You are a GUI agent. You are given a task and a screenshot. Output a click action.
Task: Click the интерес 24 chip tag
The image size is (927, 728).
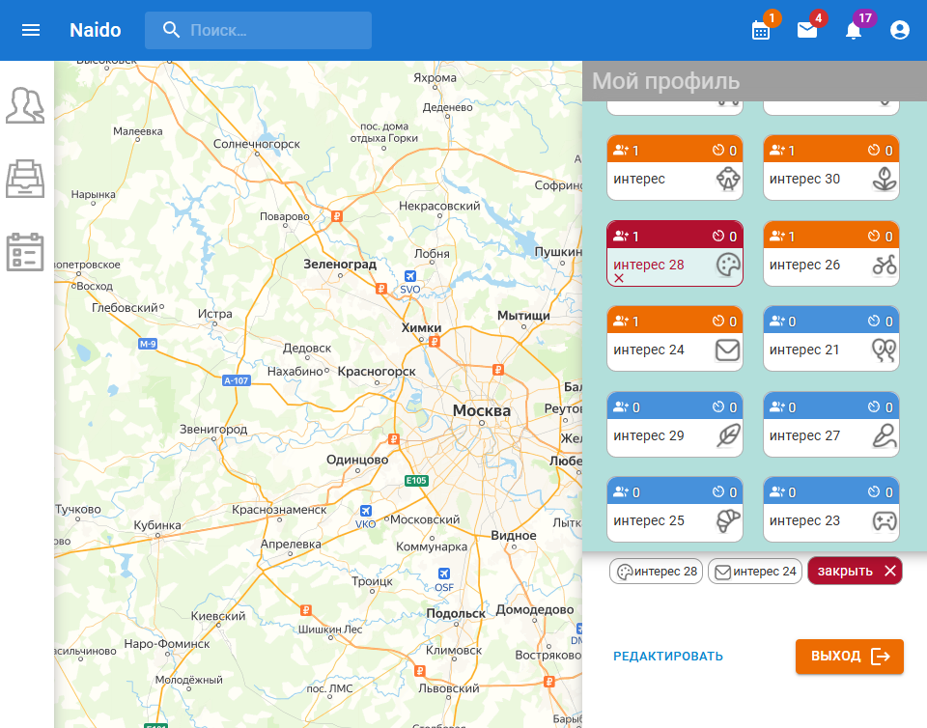[x=755, y=572]
